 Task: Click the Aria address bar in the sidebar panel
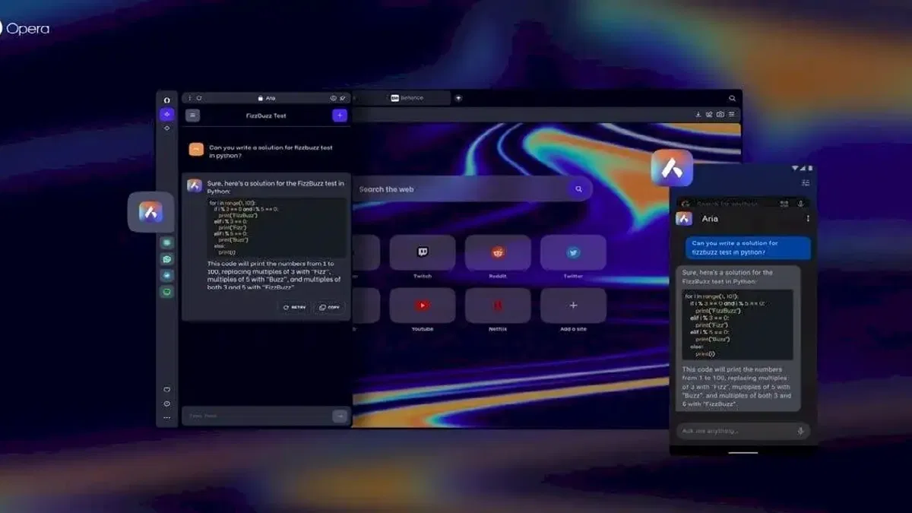pyautogui.click(x=266, y=98)
